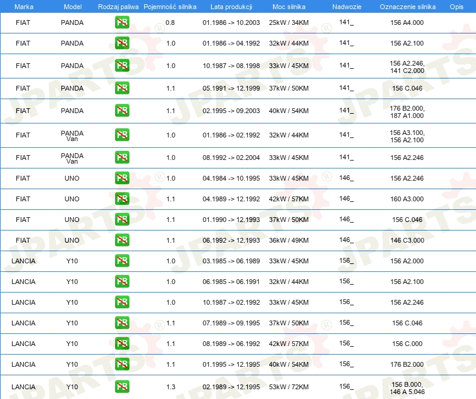This screenshot has height=399, width=476.
Task: Click fuel icon in Y10 156 C.000 row
Action: click(x=122, y=343)
